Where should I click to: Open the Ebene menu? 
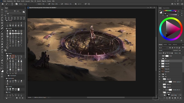pos(18,1)
